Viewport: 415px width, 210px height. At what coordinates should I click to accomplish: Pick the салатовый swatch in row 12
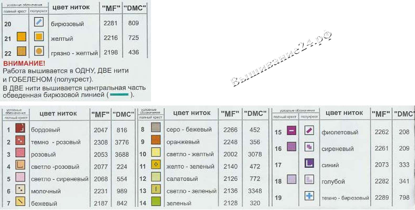[x=155, y=177]
